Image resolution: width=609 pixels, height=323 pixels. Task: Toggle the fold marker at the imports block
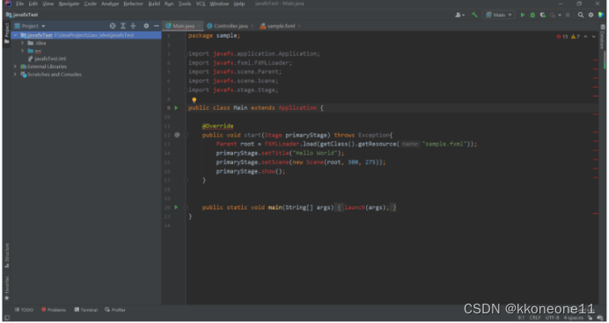point(186,54)
